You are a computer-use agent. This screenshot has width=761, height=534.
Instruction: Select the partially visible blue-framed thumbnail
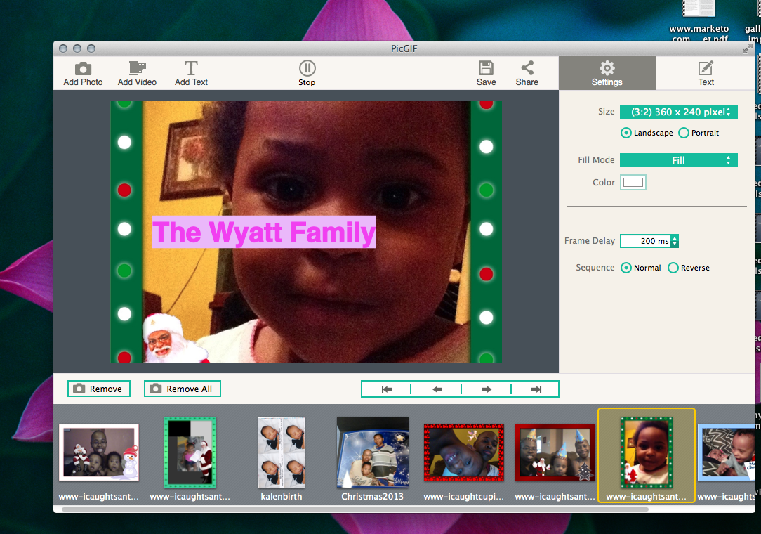click(x=727, y=452)
